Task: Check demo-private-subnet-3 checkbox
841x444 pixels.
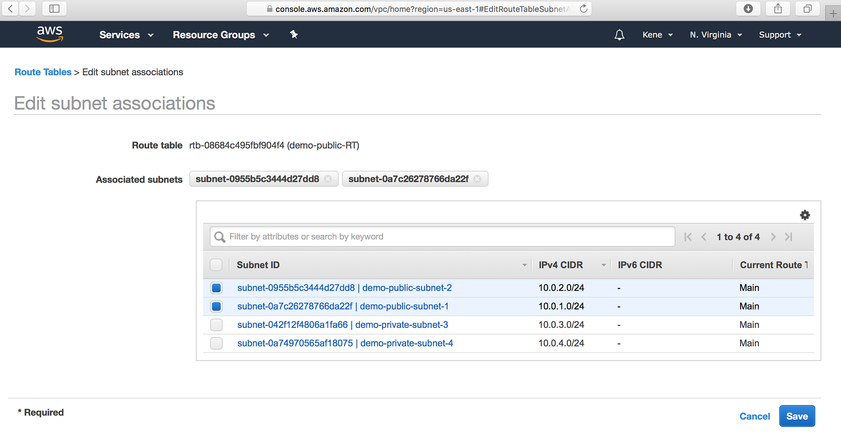Action: click(216, 325)
